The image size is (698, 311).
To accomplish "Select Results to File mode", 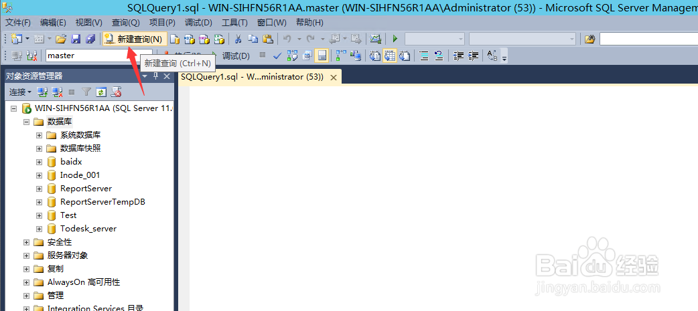I will [404, 56].
